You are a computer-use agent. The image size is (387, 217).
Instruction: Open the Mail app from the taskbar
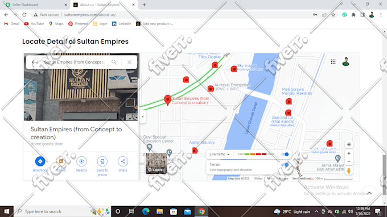187,211
